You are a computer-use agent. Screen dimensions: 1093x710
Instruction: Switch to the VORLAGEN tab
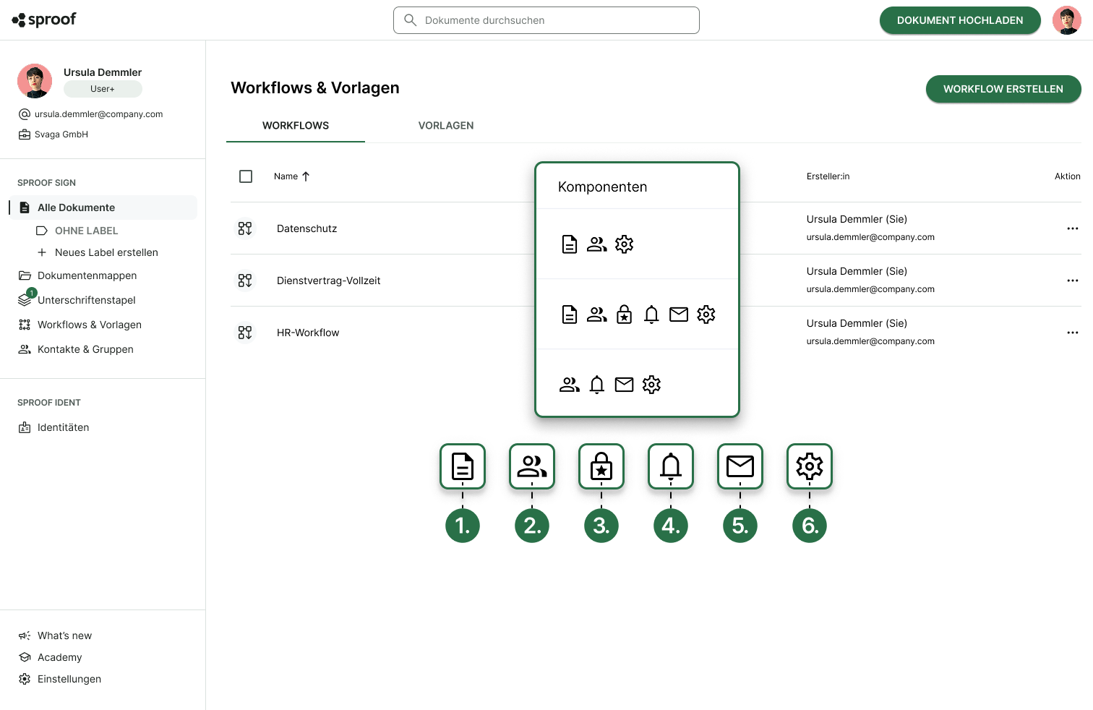[446, 126]
